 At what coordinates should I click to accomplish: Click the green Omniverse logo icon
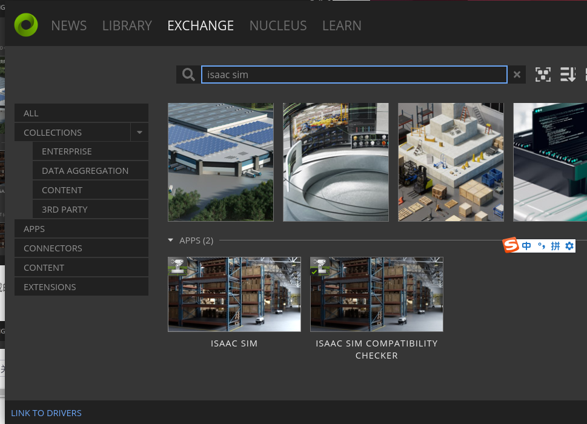[x=26, y=25]
